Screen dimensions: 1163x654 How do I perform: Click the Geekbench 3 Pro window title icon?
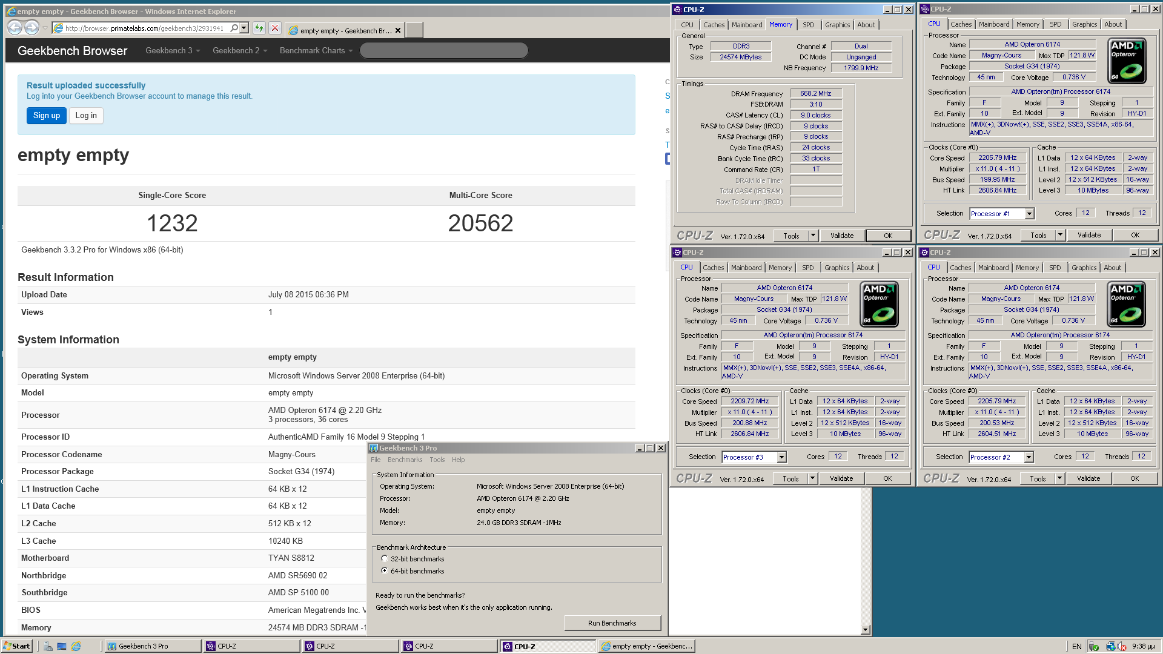pos(374,448)
